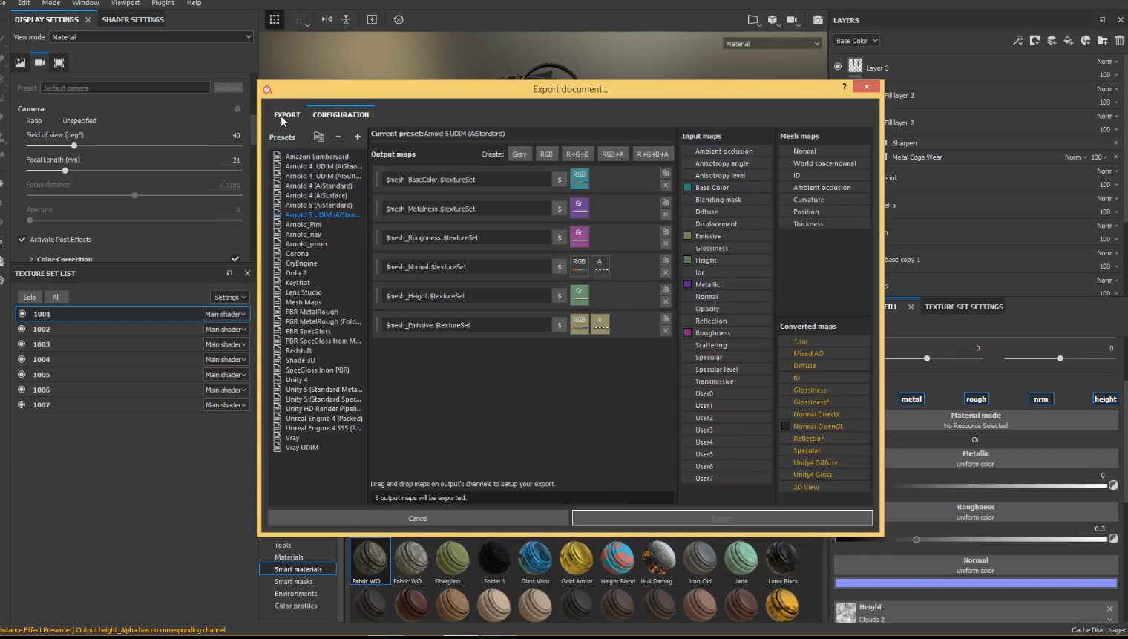This screenshot has height=639, width=1128.
Task: Click the trash icon in Layers panel
Action: pos(1119,41)
